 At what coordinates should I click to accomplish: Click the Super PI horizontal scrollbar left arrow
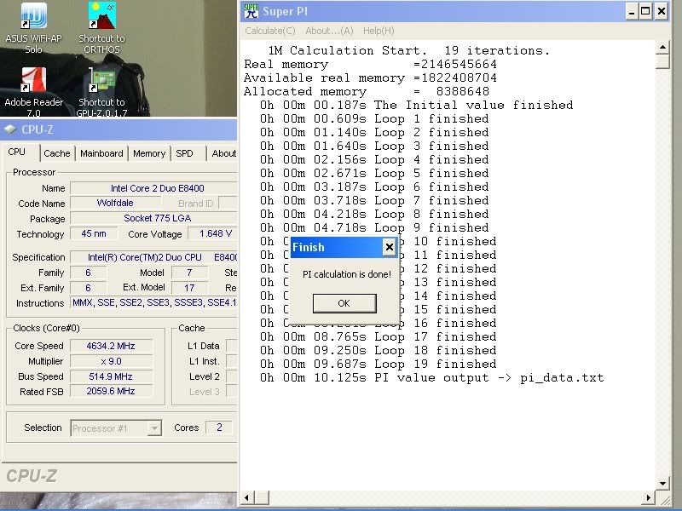(x=247, y=498)
